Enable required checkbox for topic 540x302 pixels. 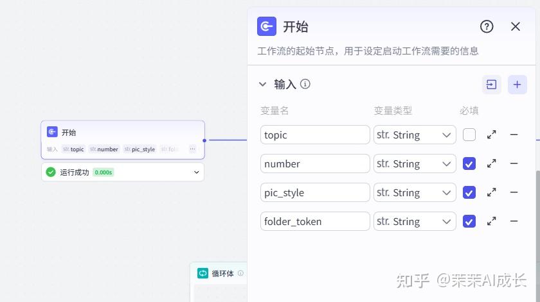pyautogui.click(x=469, y=135)
